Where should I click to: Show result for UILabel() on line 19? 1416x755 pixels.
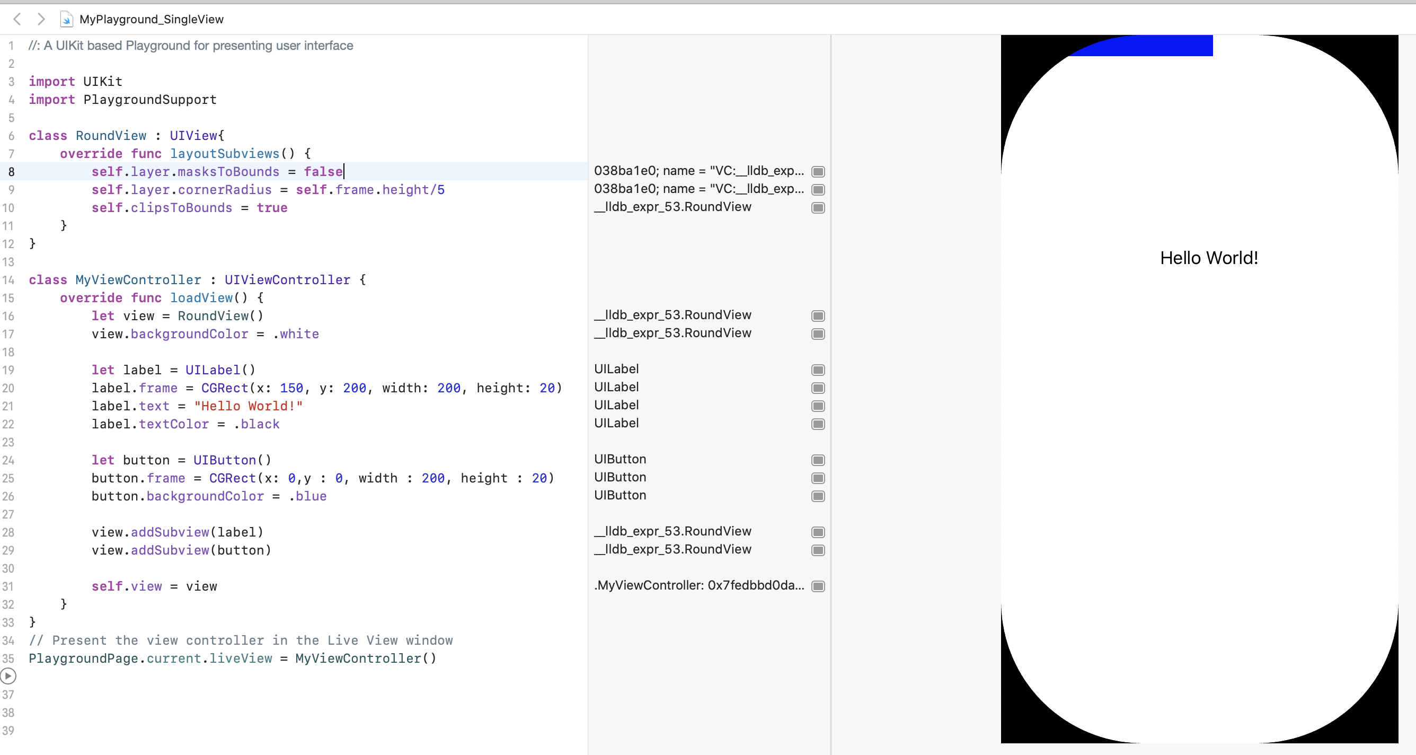tap(818, 370)
